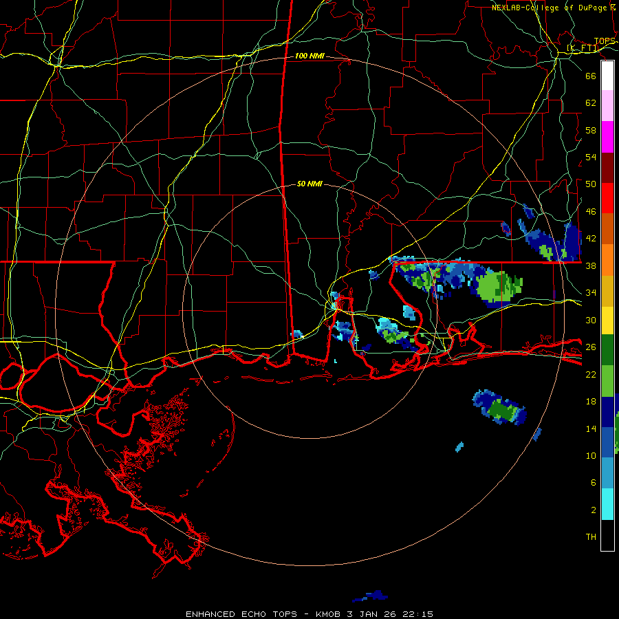The width and height of the screenshot is (619, 619).
Task: Click the bright yellow legend swatch
Action: [607, 321]
